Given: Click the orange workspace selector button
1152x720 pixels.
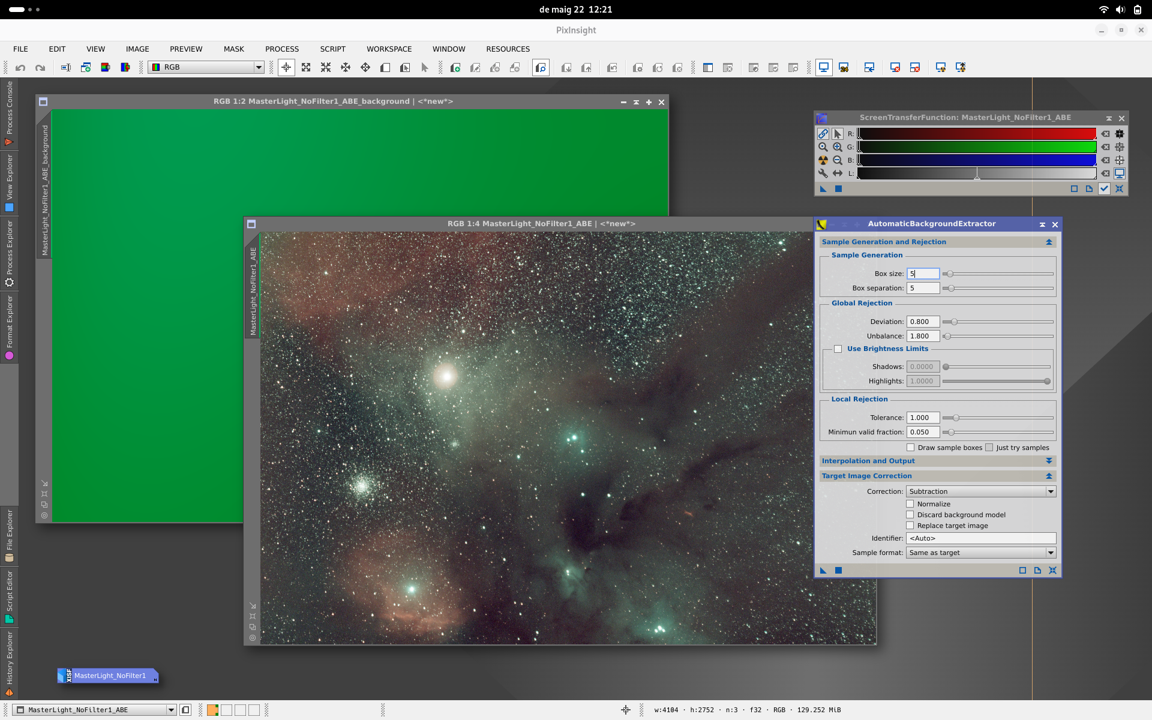Looking at the screenshot, I should (212, 710).
